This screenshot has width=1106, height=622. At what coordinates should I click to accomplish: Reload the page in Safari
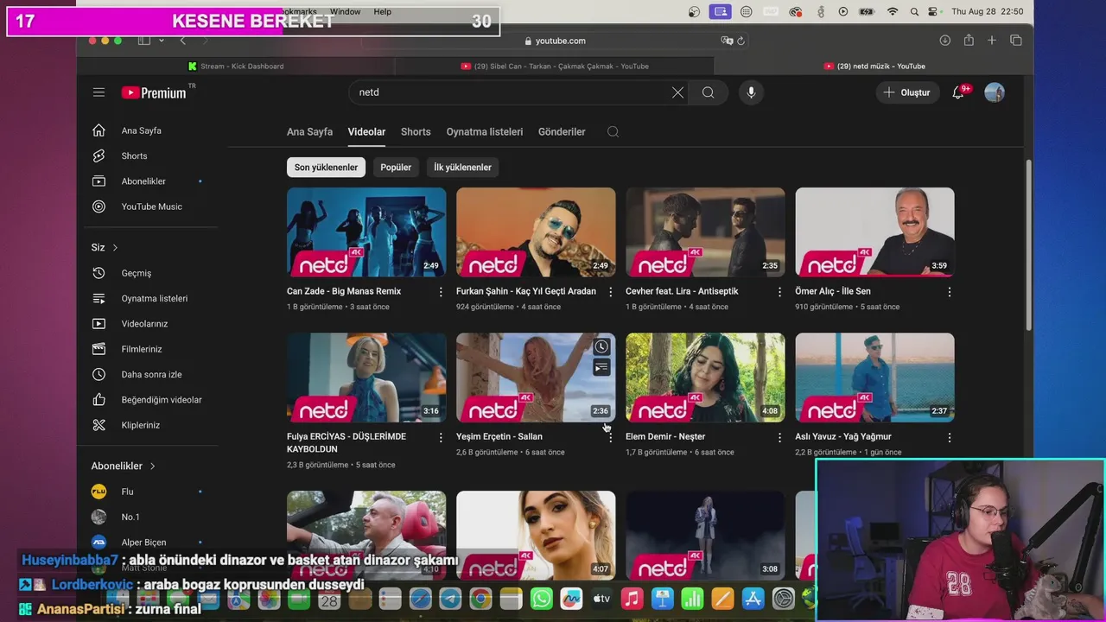(741, 41)
